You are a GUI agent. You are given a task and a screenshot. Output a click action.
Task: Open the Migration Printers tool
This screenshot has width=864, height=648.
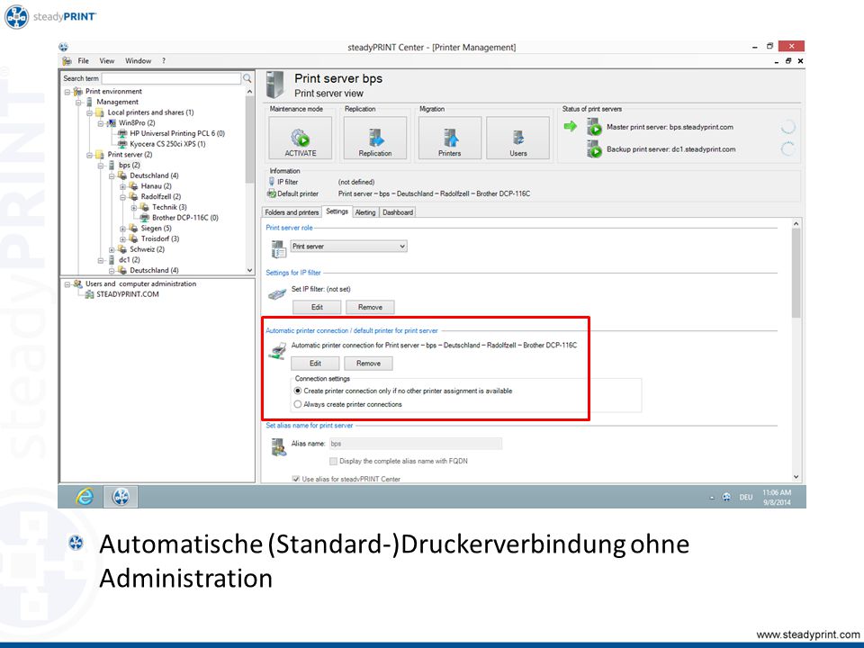(450, 139)
